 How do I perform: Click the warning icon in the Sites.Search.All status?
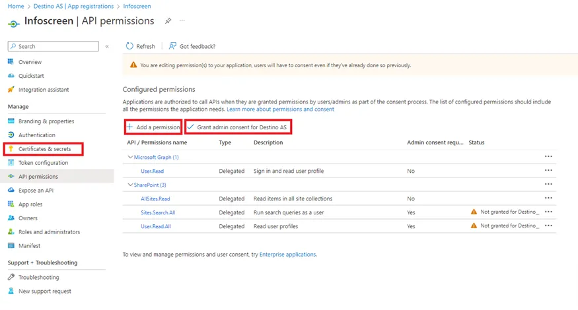[474, 212]
